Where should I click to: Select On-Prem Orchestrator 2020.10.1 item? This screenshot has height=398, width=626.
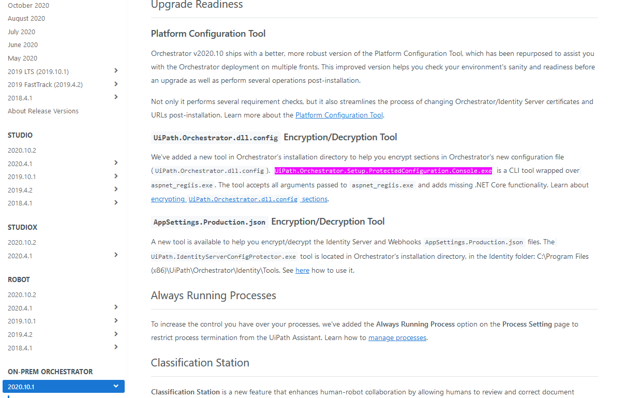[x=64, y=386]
